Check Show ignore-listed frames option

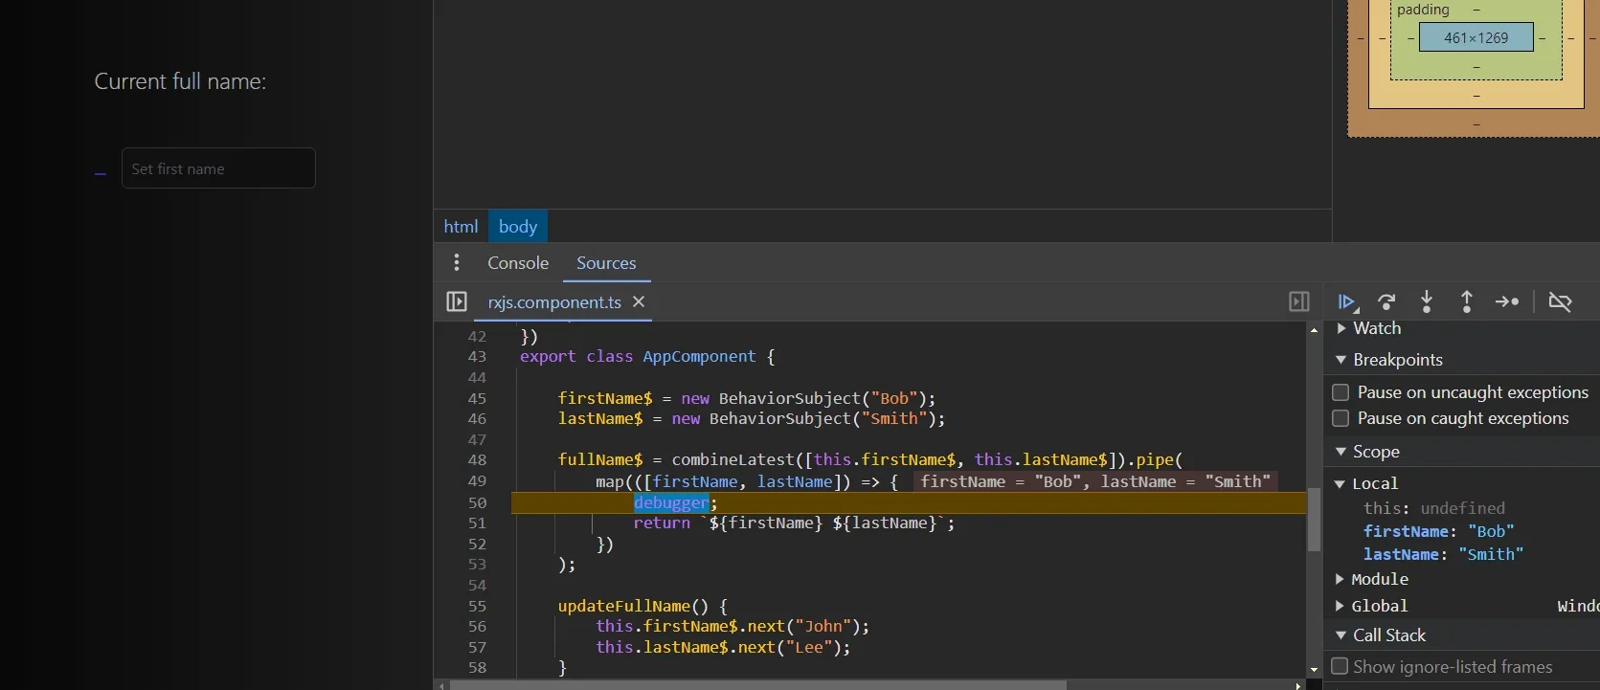point(1340,666)
